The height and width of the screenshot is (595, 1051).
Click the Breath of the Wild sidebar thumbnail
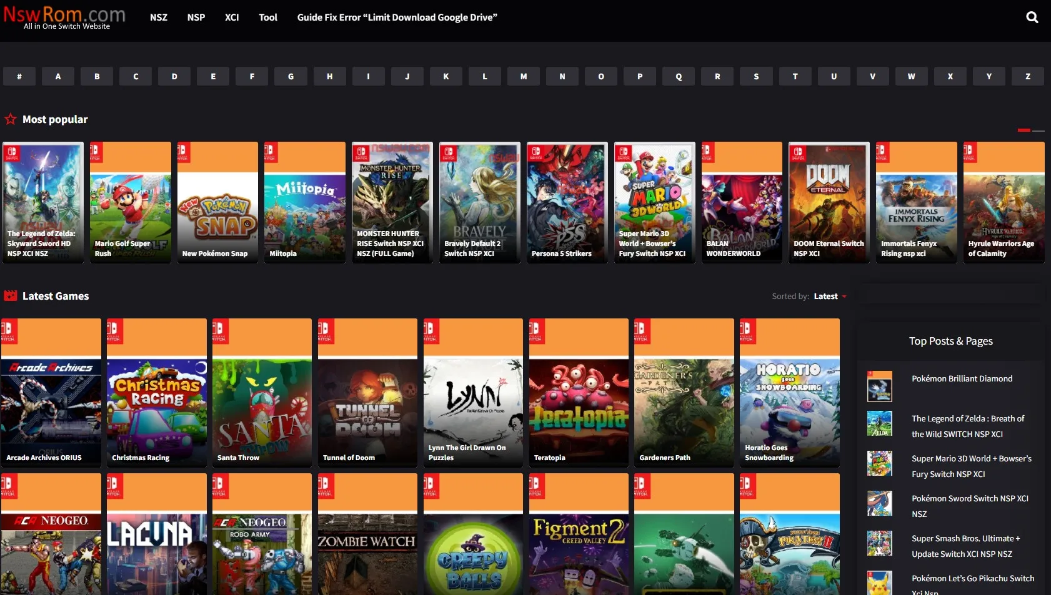[880, 424]
